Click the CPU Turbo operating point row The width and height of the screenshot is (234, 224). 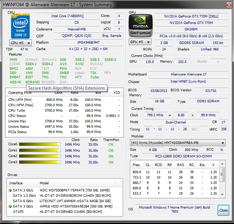click(64, 111)
